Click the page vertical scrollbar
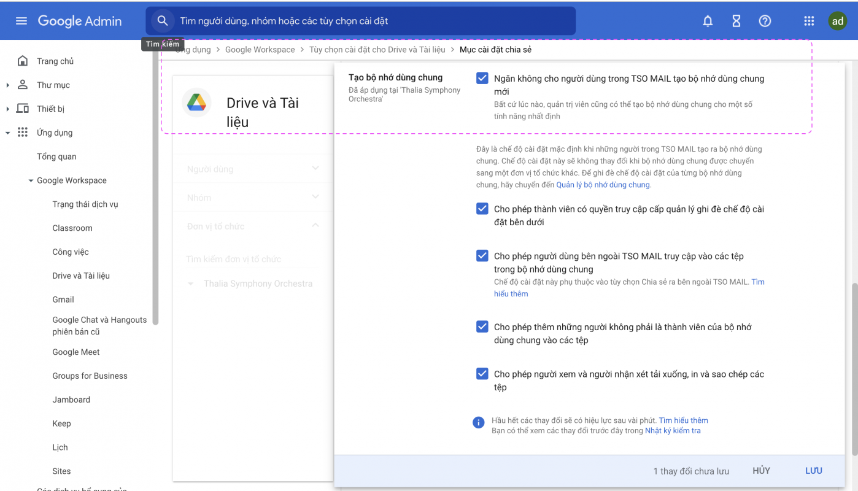 point(854,368)
